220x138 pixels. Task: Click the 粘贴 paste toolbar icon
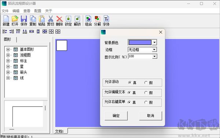(42, 21)
